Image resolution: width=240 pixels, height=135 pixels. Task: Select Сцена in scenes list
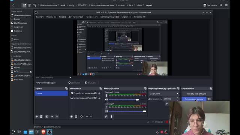coord(51,93)
